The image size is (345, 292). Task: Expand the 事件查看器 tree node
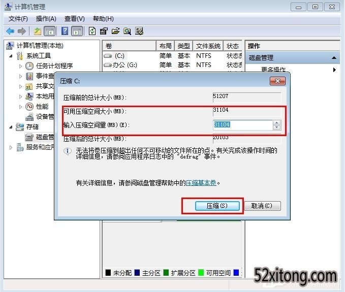coord(20,76)
